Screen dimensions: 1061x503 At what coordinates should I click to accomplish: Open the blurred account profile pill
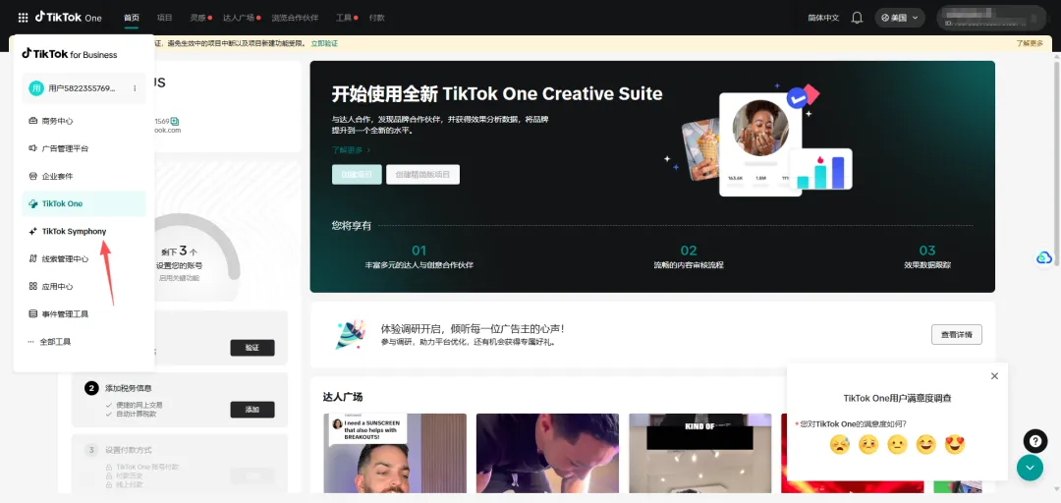pos(991,18)
